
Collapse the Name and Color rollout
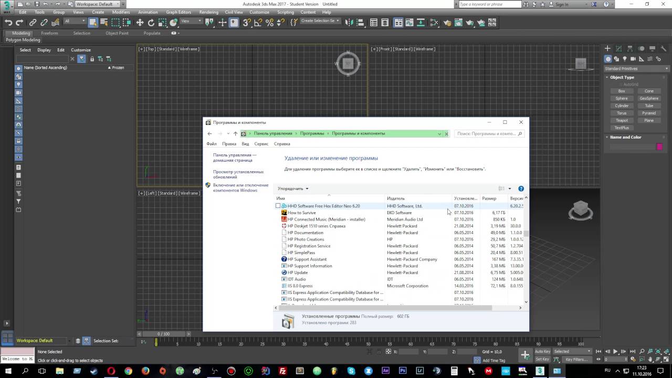625,137
